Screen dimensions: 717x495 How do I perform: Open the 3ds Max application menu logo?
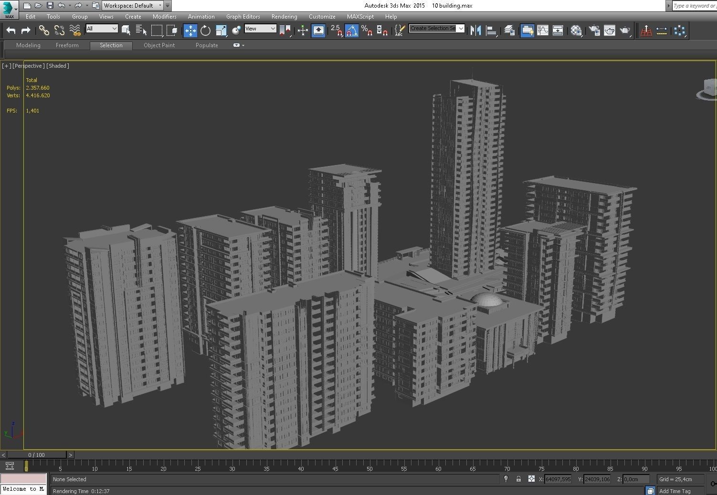pos(9,9)
